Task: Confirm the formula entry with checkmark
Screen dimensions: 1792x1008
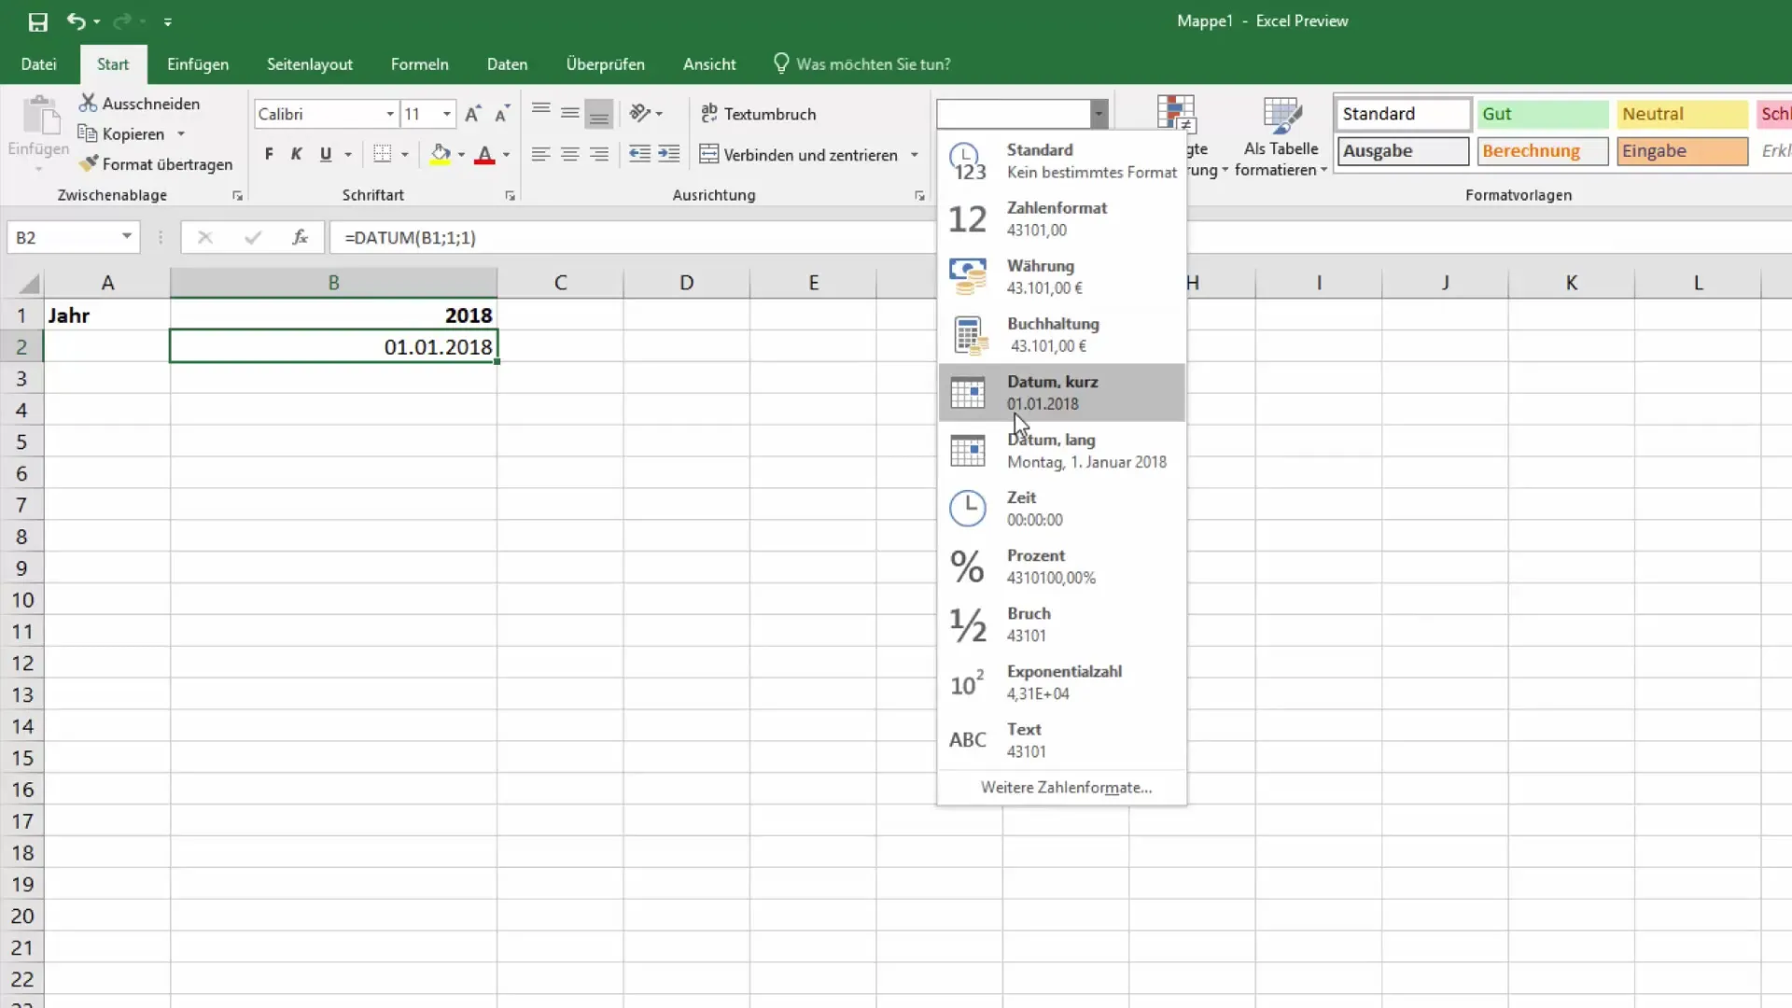Action: click(x=253, y=237)
